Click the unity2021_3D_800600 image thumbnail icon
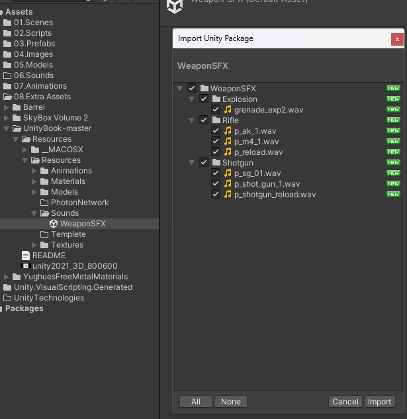The height and width of the screenshot is (419, 407). pyautogui.click(x=26, y=266)
